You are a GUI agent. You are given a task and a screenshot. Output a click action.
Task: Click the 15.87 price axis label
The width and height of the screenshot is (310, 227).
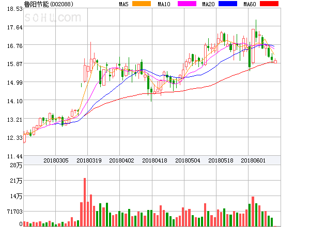[15, 64]
